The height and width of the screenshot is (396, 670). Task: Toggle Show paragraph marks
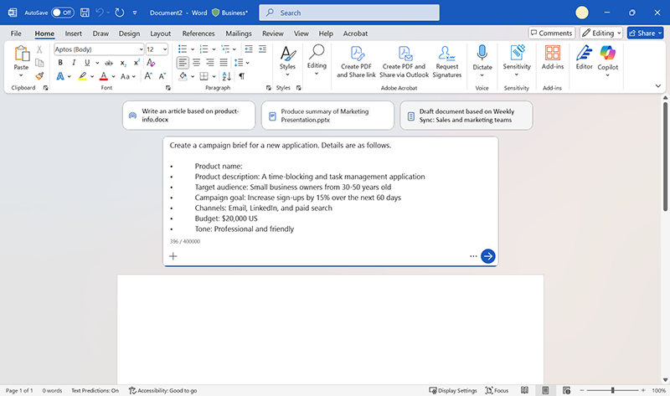pyautogui.click(x=242, y=76)
